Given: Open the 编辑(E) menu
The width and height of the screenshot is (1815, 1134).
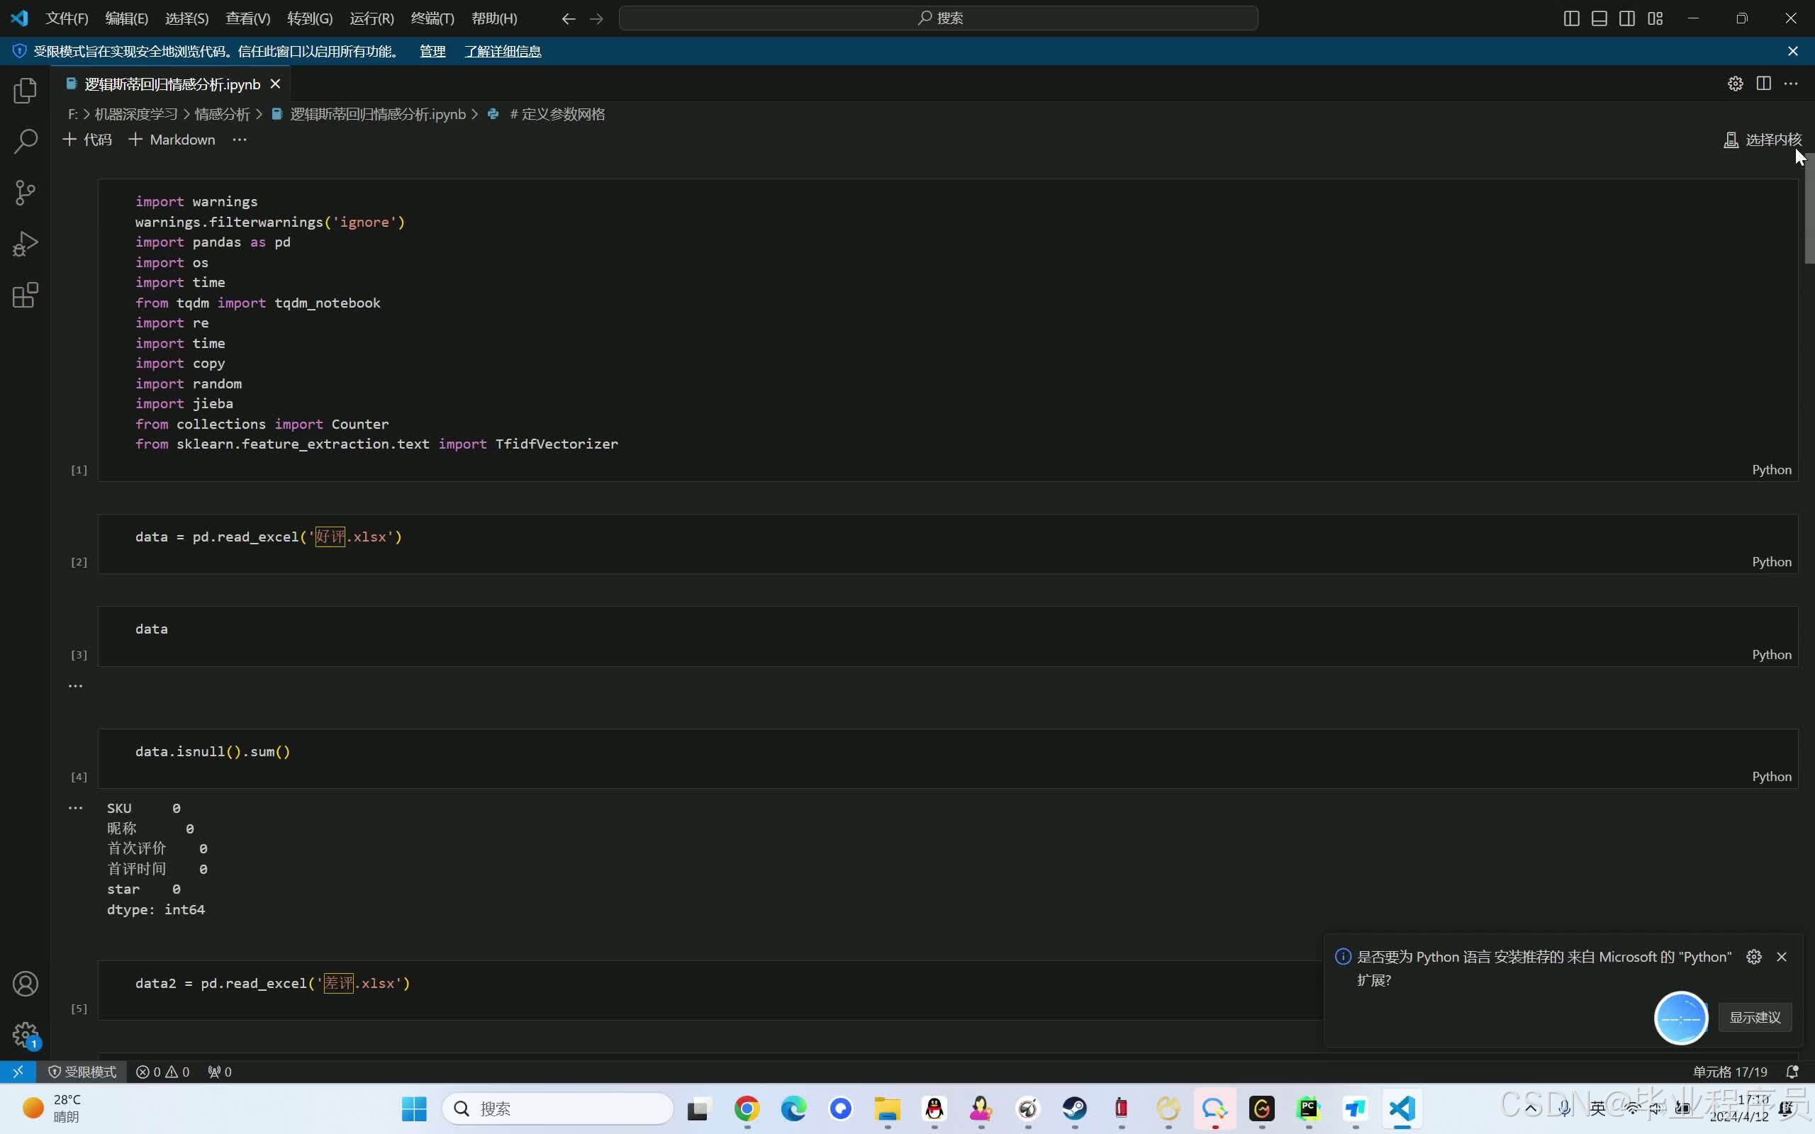Looking at the screenshot, I should click(x=127, y=18).
